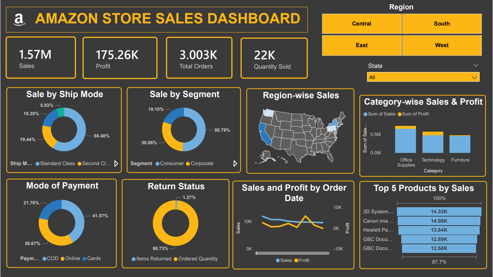
Task: Click Ordered Quantity legend entry
Action: [x=196, y=259]
